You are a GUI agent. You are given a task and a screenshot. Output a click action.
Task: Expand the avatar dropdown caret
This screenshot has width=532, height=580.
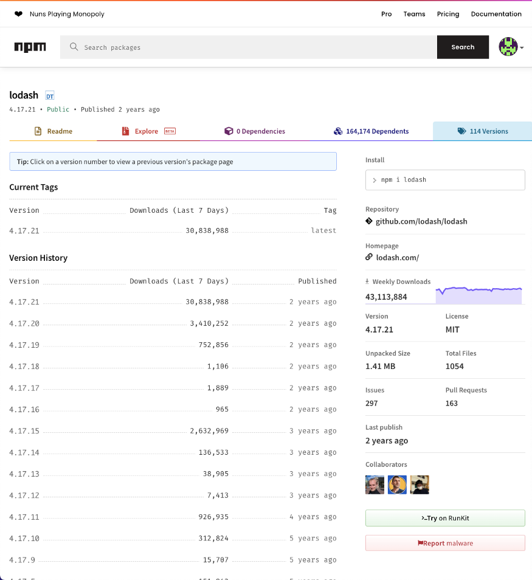pyautogui.click(x=522, y=47)
